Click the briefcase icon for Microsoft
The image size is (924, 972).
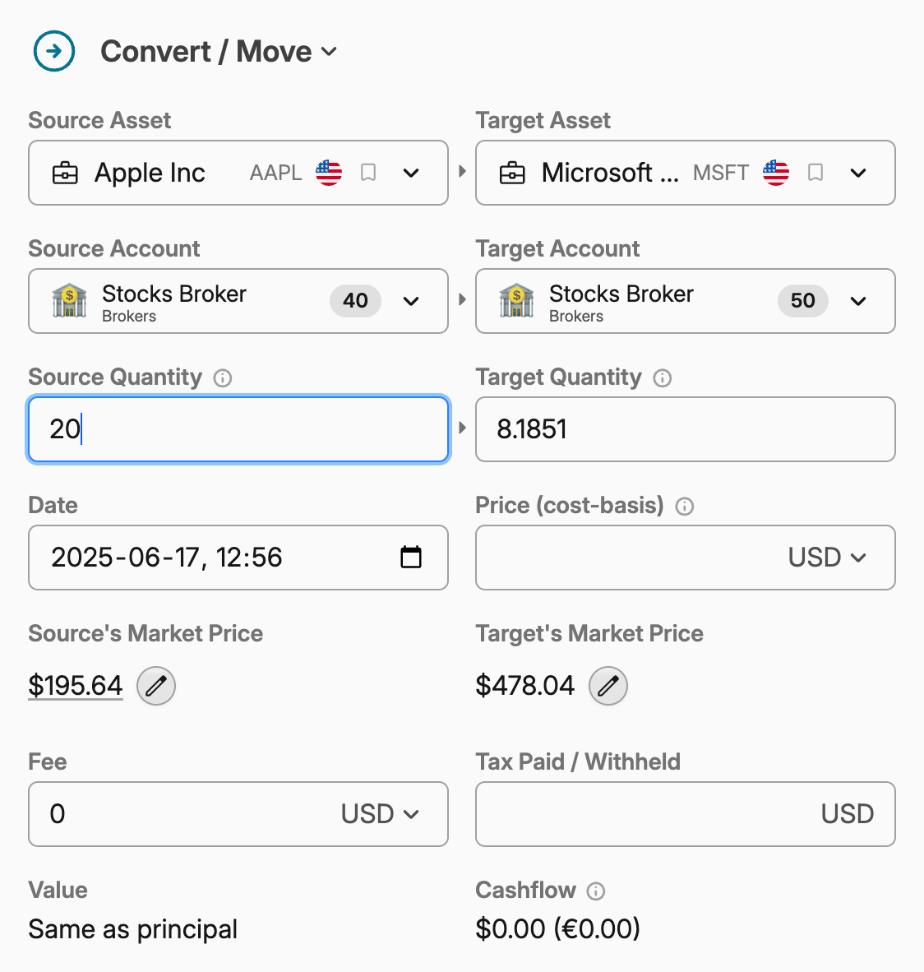click(512, 173)
